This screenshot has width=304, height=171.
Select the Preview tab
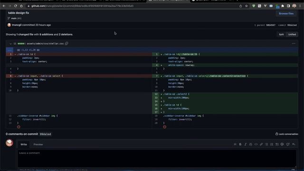point(38,144)
